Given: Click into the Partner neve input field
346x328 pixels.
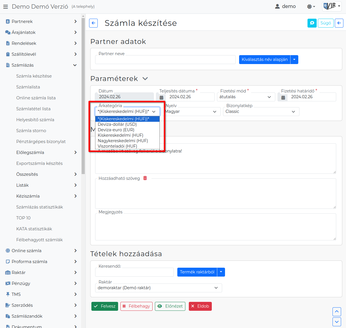Looking at the screenshot, I should point(165,60).
